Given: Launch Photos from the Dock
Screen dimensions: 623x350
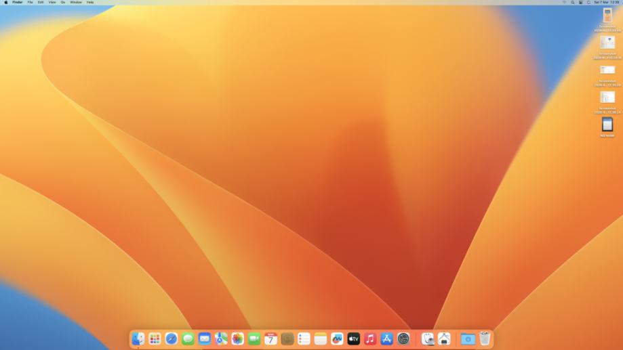Looking at the screenshot, I should point(238,338).
